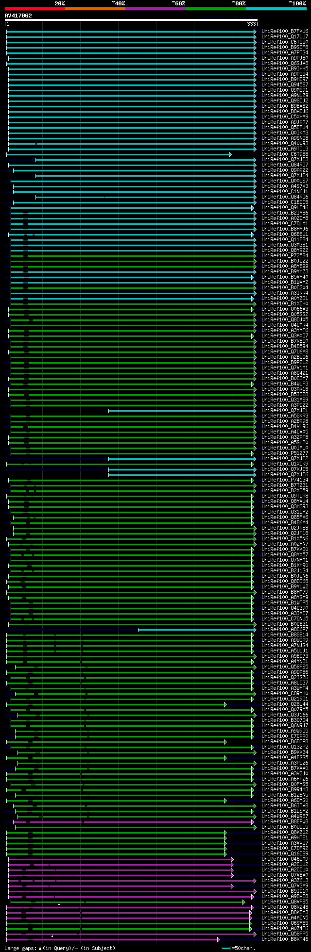Select the UniRef100_B7KKQ0 label

coord(285,549)
